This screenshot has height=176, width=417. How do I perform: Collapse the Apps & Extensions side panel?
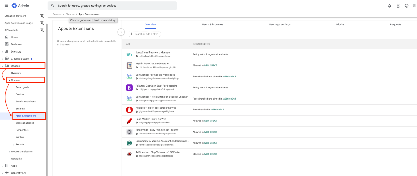click(121, 32)
